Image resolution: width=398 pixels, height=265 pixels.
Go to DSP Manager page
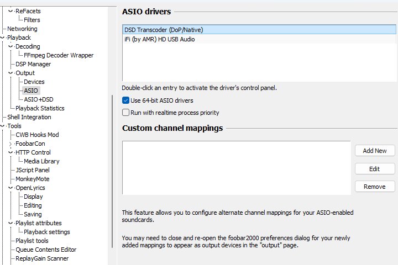(x=33, y=64)
